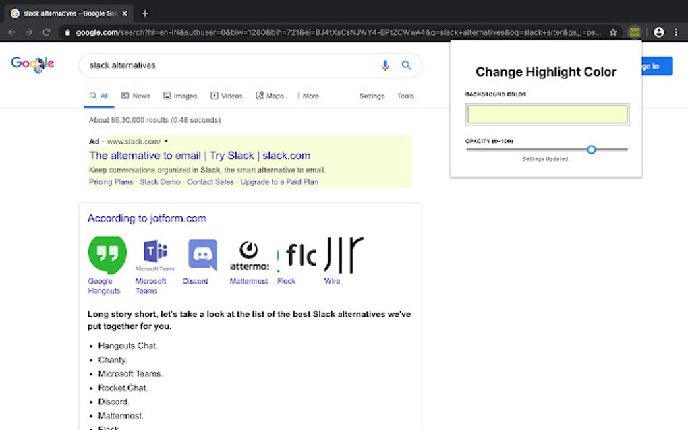Switch to the News search tab
The image size is (688, 430).
pyautogui.click(x=135, y=96)
